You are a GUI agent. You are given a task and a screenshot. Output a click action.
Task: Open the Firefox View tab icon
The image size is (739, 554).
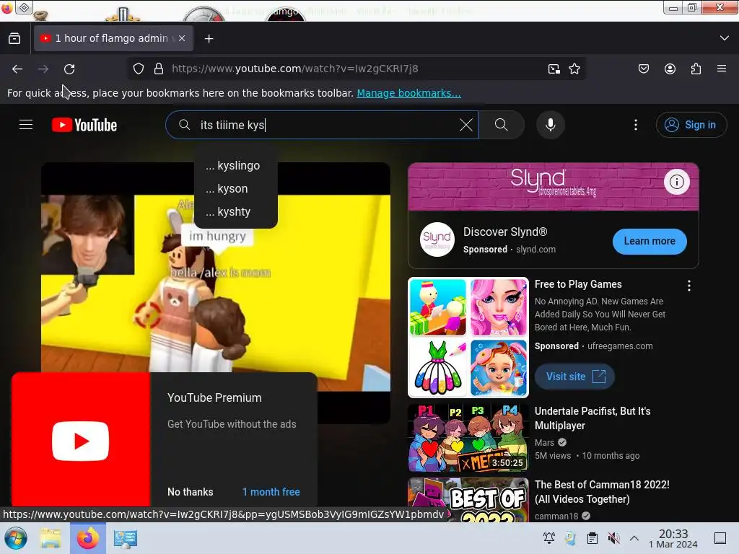[x=14, y=39]
